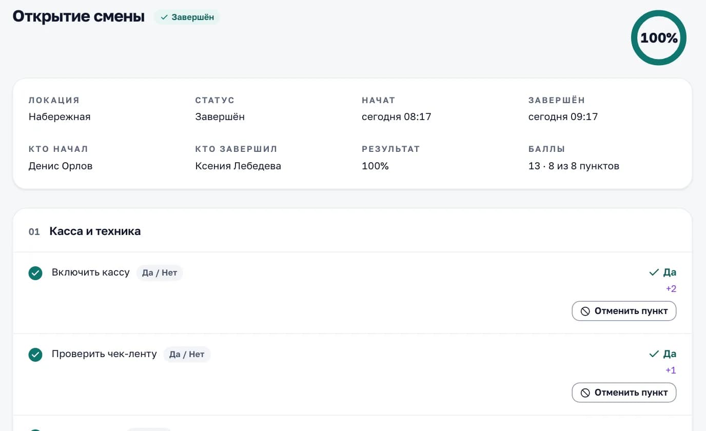Cancel the Проверить чек-ленту item
The height and width of the screenshot is (431, 706).
click(x=624, y=393)
